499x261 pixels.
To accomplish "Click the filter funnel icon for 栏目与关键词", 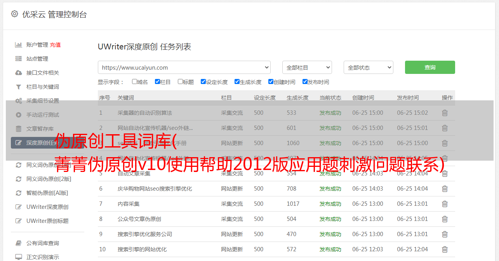I will 18,87.
